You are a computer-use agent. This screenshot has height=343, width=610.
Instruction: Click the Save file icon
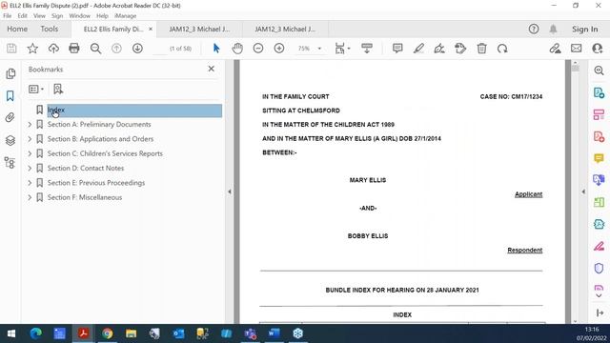[11, 49]
